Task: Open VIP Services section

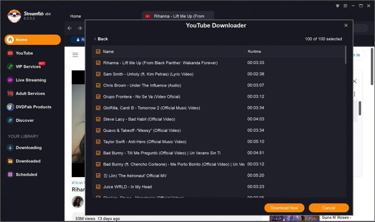Action: tap(26, 67)
